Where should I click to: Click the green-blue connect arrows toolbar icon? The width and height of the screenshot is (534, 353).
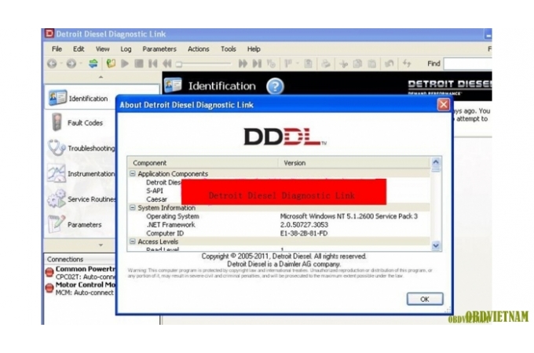pyautogui.click(x=93, y=64)
